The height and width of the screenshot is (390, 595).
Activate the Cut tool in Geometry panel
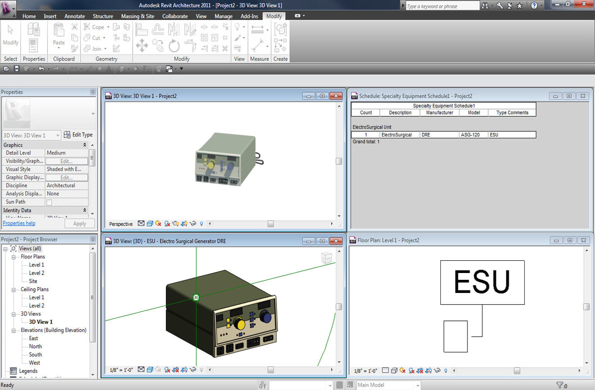(96, 38)
